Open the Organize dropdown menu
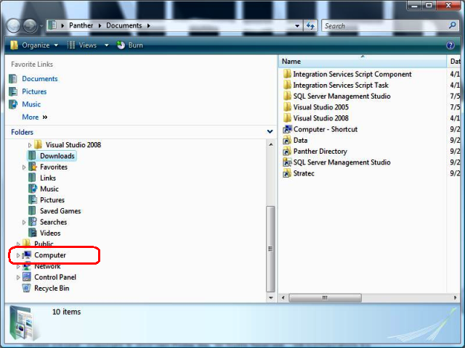465x348 pixels. point(35,45)
